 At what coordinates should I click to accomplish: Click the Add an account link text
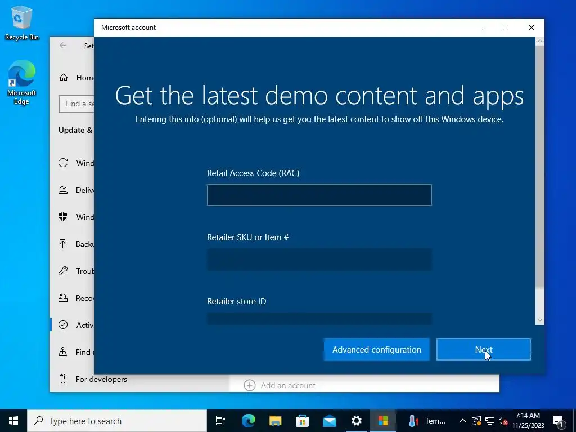tap(288, 385)
